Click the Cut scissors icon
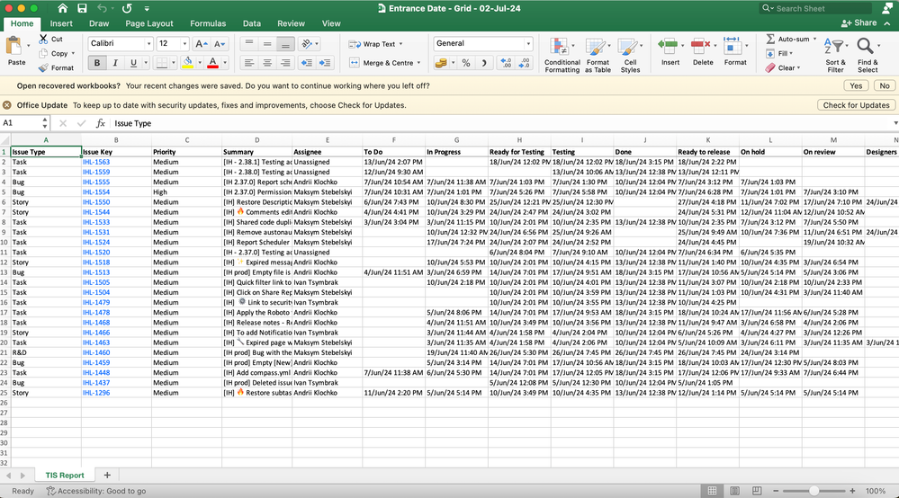Screen dimensions: 899x498 43,40
